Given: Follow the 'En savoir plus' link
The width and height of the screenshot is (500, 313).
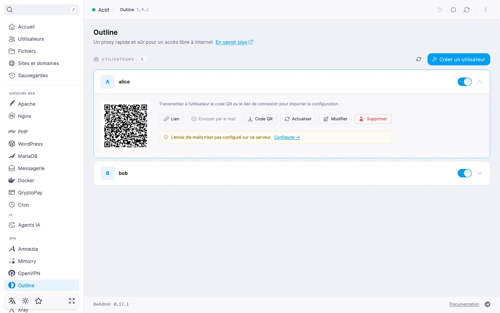Looking at the screenshot, I should coord(234,42).
